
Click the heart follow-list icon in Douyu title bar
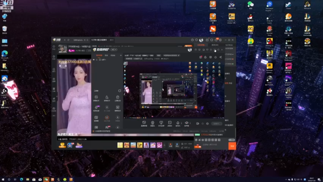[x=197, y=40]
